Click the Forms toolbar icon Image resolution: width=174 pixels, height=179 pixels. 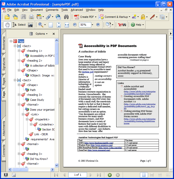[x=162, y=17]
